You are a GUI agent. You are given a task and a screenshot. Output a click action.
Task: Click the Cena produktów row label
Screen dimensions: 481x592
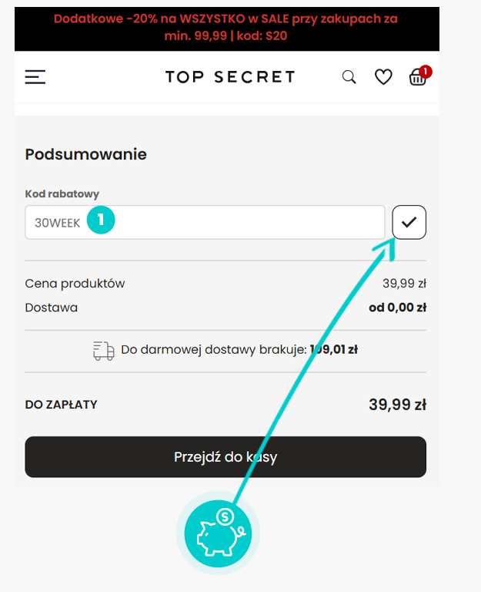[x=75, y=284]
